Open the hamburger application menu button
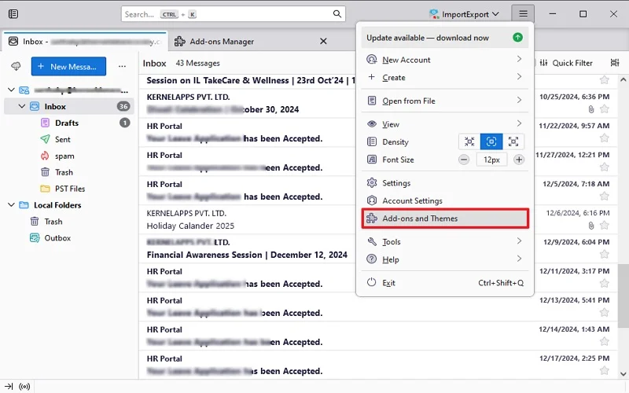 (x=523, y=14)
